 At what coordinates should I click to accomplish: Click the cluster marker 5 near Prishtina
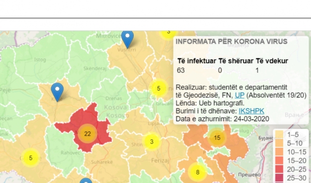click(159, 89)
